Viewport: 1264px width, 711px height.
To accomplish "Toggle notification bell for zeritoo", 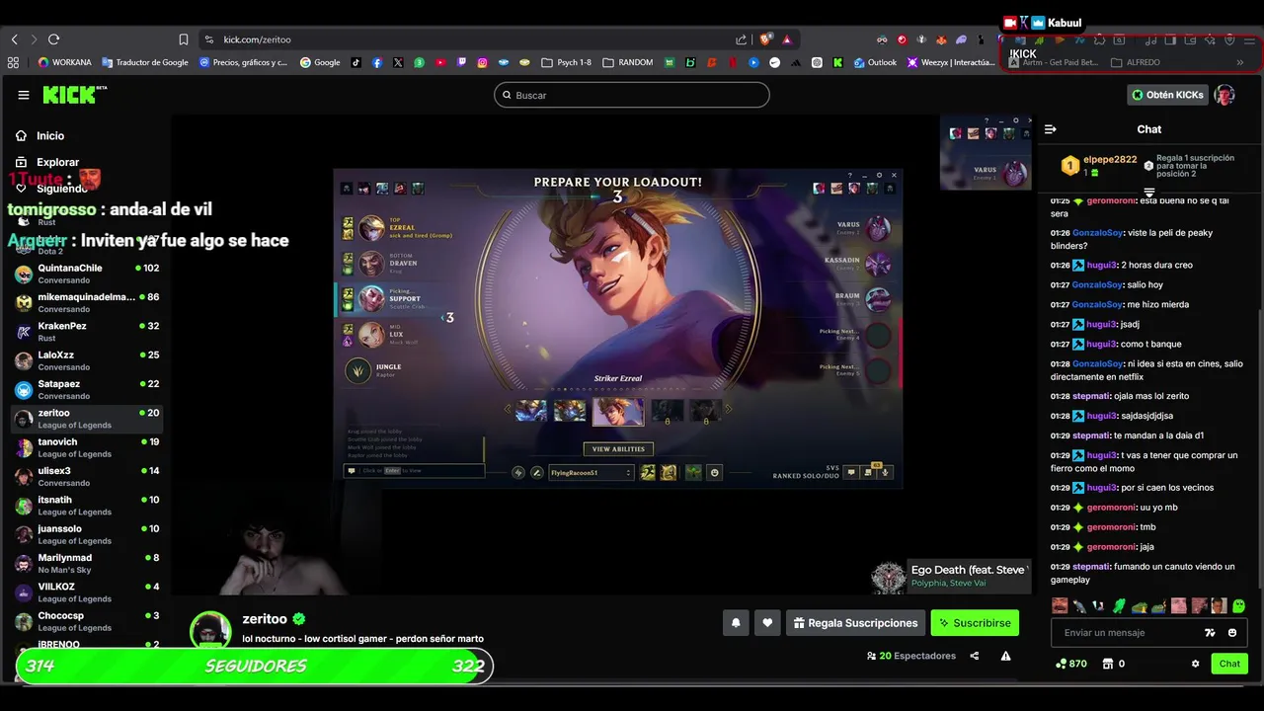I will (736, 623).
